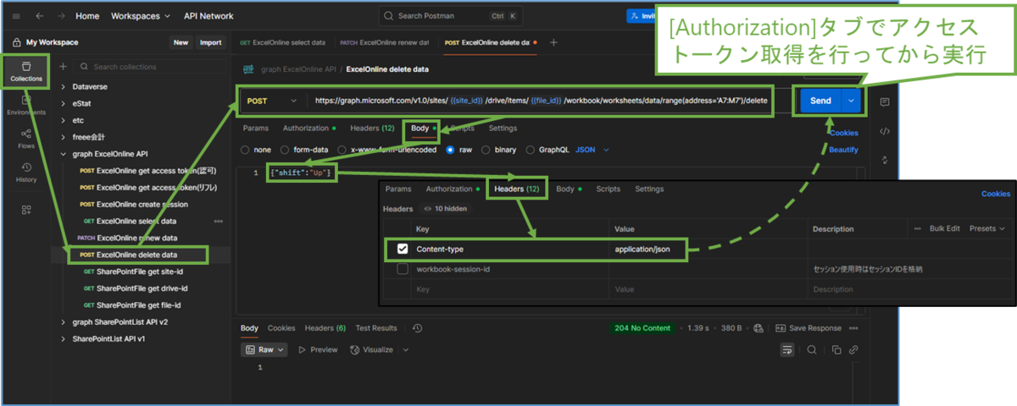
Task: Click the response history clock icon
Action: click(417, 328)
